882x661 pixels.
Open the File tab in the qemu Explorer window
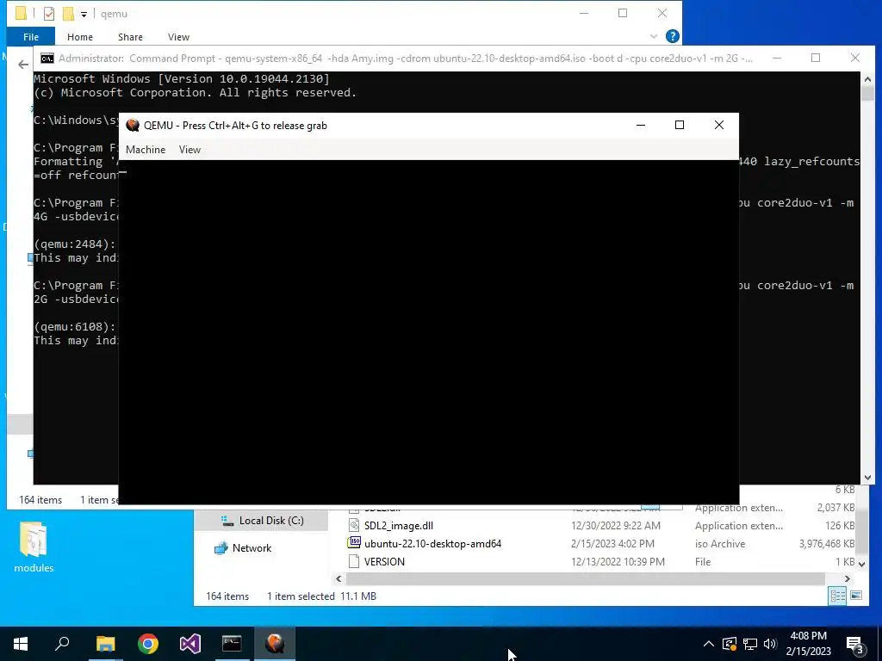pyautogui.click(x=31, y=36)
